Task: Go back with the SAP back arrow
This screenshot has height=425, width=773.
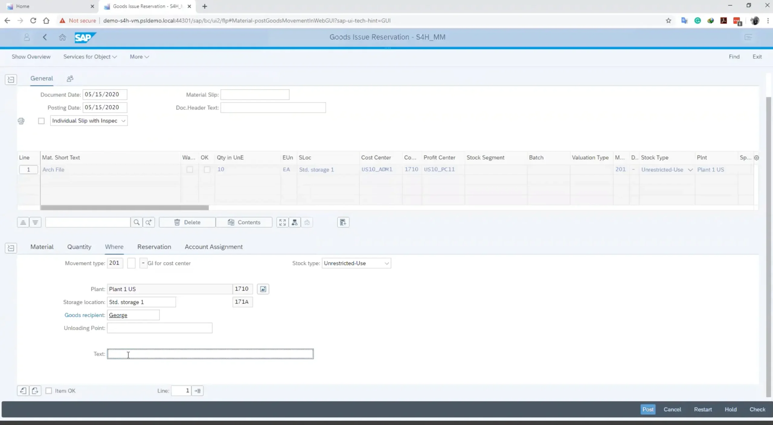Action: pos(45,37)
